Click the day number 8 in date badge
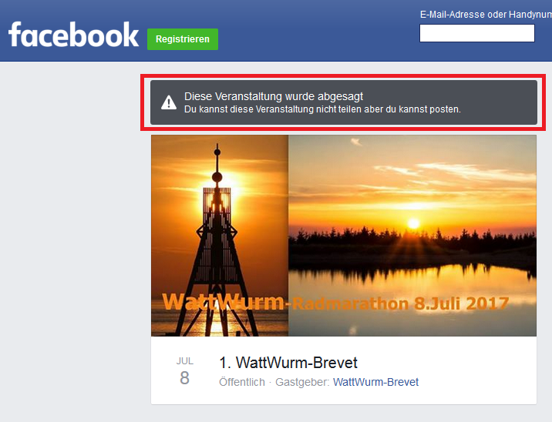 pyautogui.click(x=184, y=378)
